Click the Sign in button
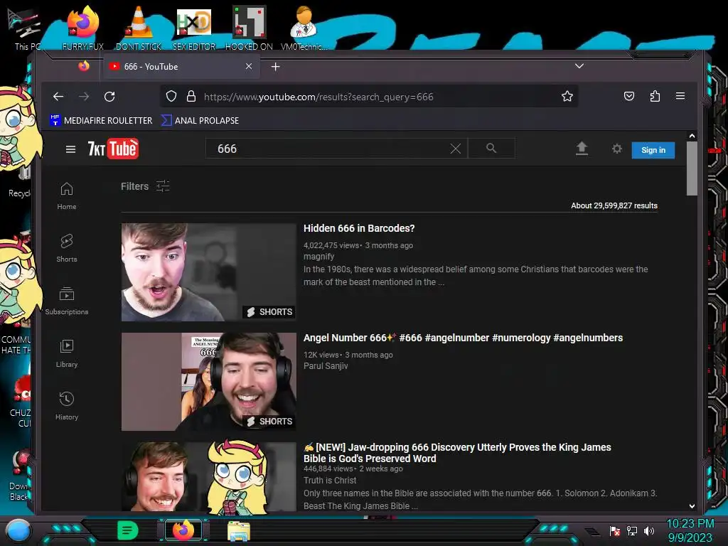 coord(653,150)
